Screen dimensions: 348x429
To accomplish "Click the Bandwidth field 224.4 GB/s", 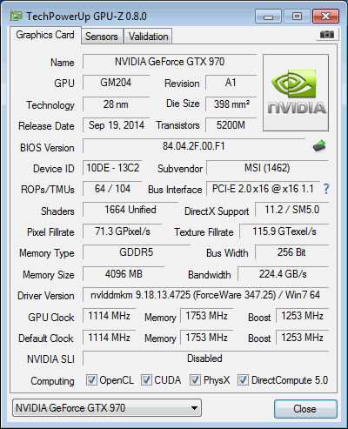I will tap(283, 274).
